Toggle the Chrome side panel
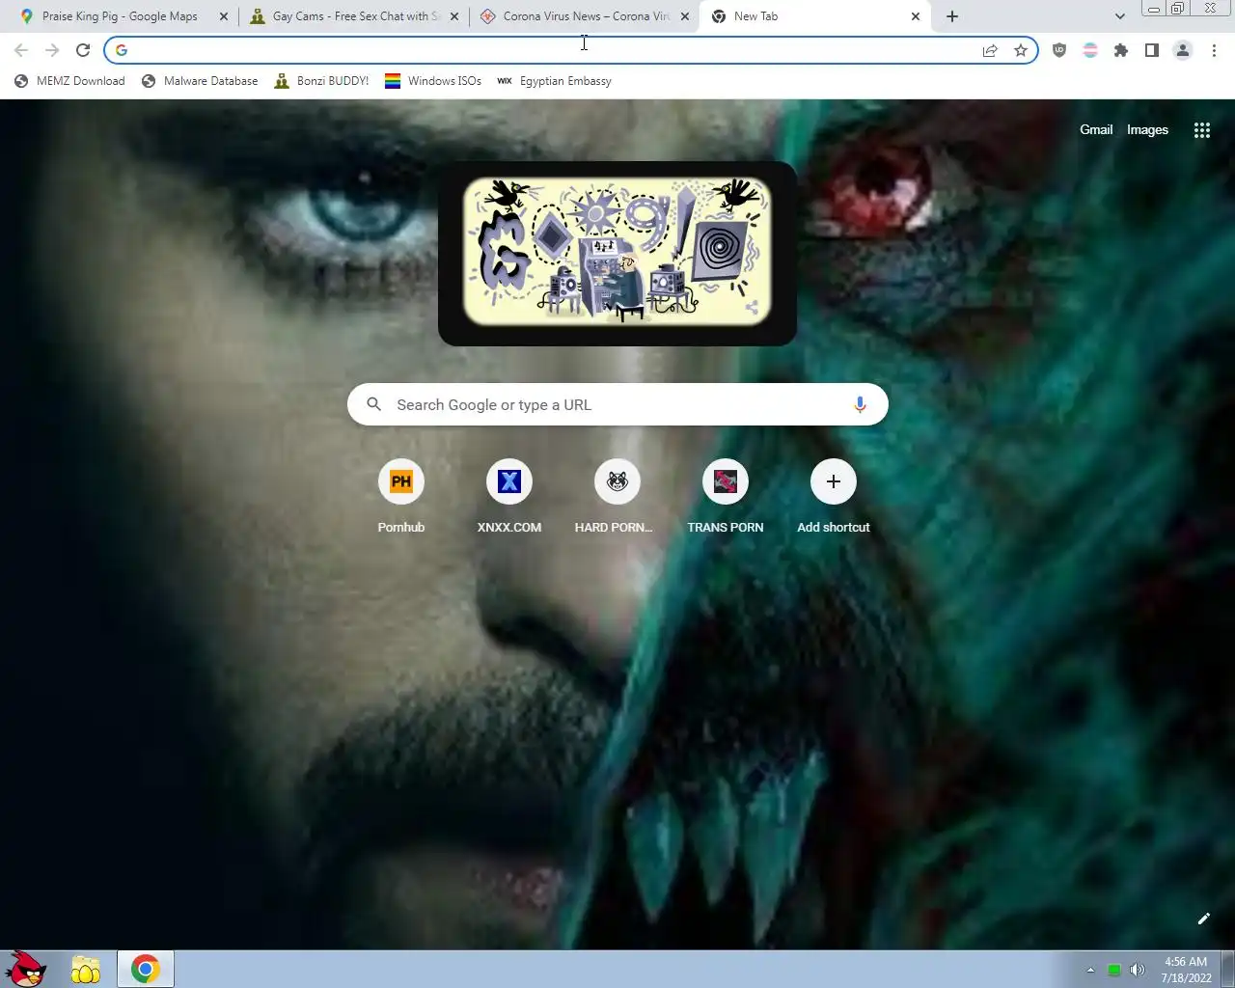 [1152, 50]
